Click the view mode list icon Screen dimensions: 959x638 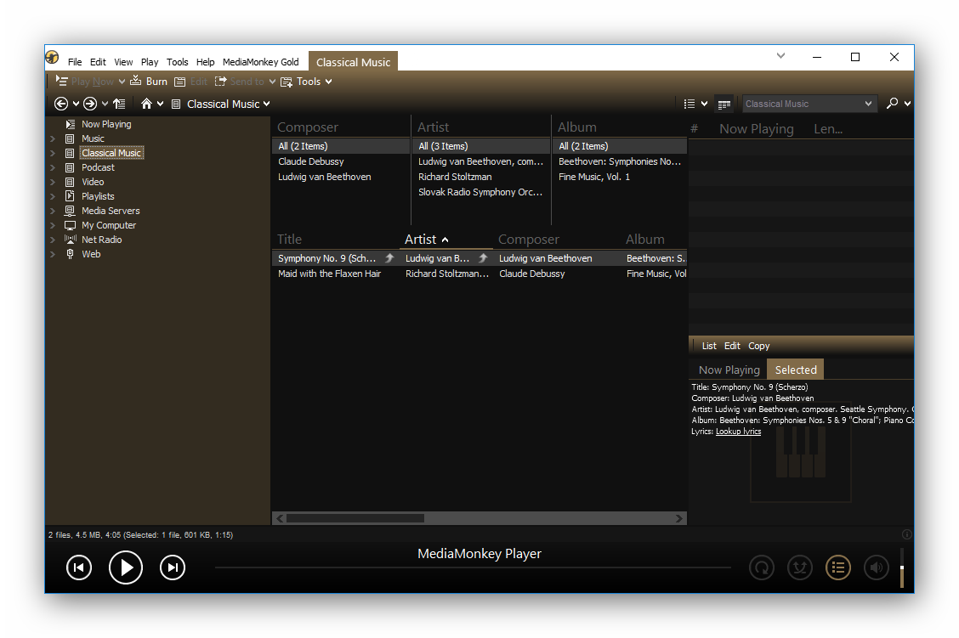pyautogui.click(x=689, y=104)
